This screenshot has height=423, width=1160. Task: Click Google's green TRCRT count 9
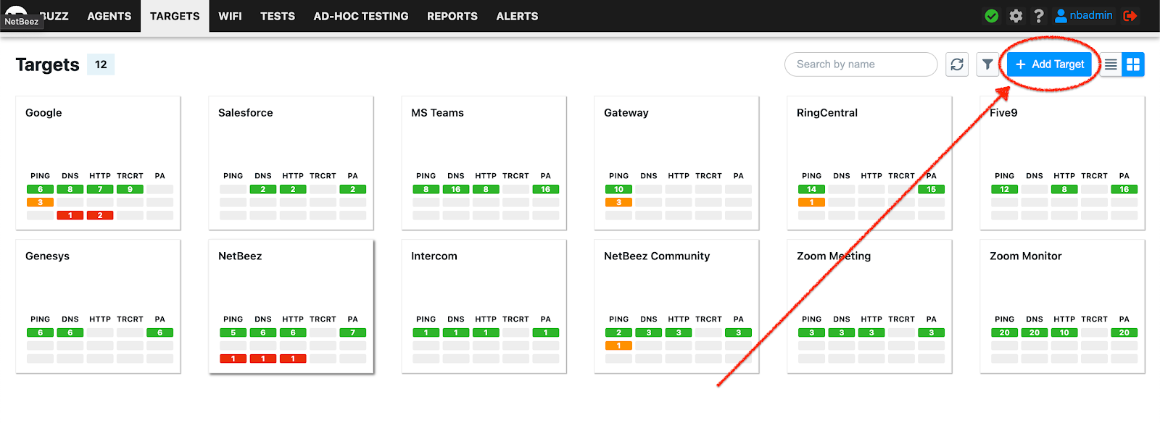tap(130, 189)
